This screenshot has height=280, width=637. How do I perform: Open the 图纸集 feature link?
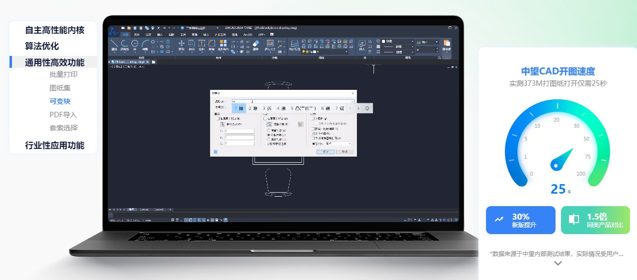tap(60, 88)
